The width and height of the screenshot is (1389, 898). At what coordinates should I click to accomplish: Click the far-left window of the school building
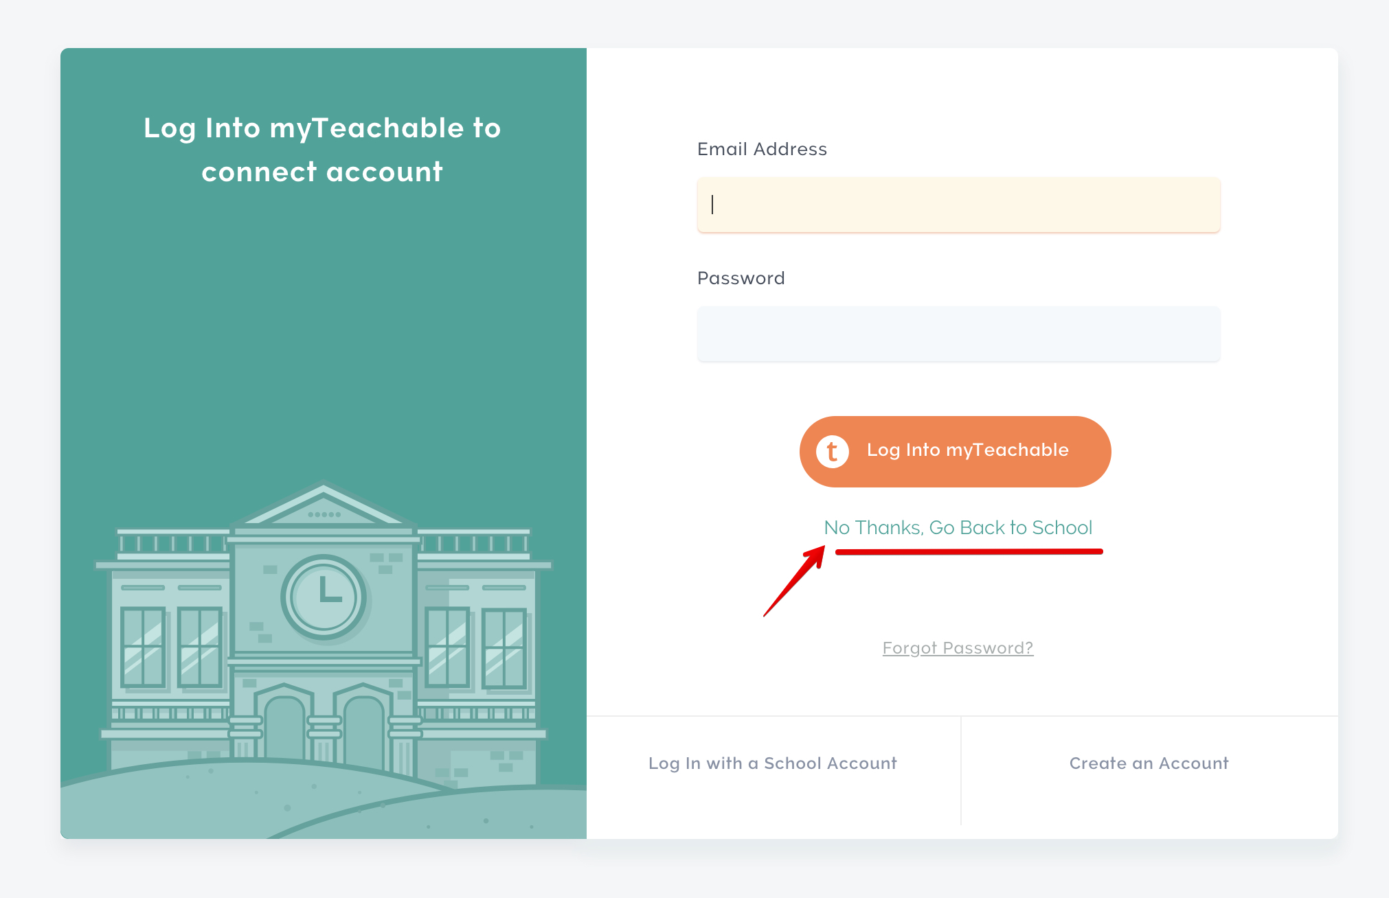pos(143,647)
